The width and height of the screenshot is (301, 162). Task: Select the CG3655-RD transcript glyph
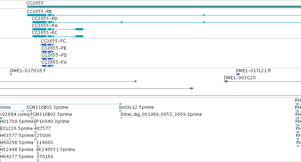167,22
